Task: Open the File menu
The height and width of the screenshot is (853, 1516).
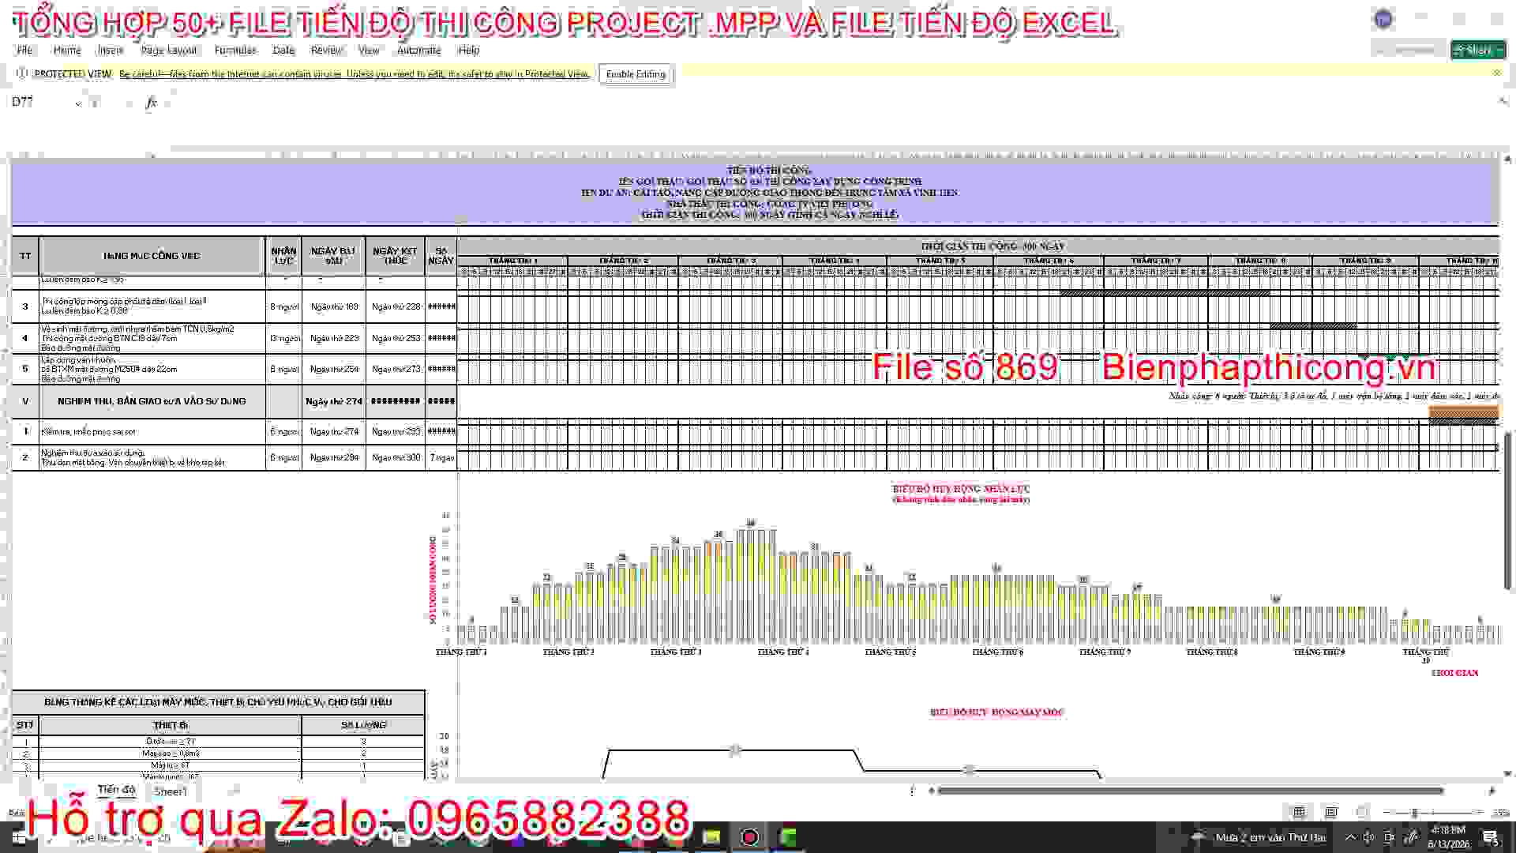Action: [x=24, y=50]
